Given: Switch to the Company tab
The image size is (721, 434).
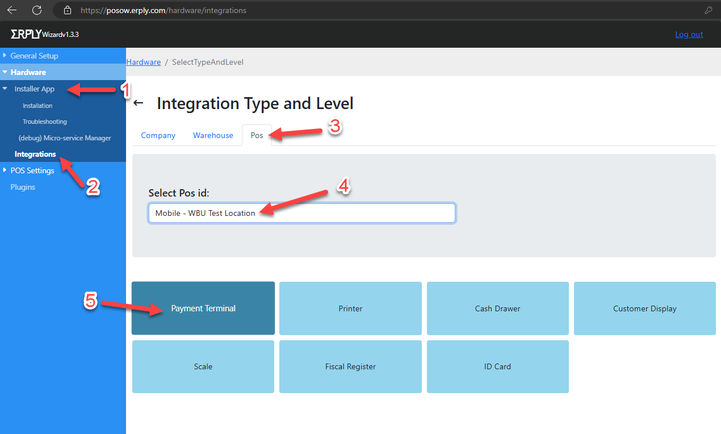Looking at the screenshot, I should click(x=158, y=135).
